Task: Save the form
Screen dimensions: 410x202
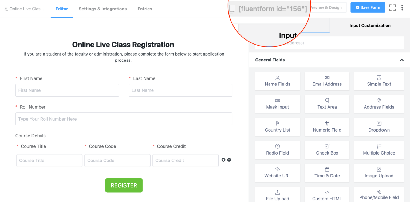Action: (x=368, y=7)
